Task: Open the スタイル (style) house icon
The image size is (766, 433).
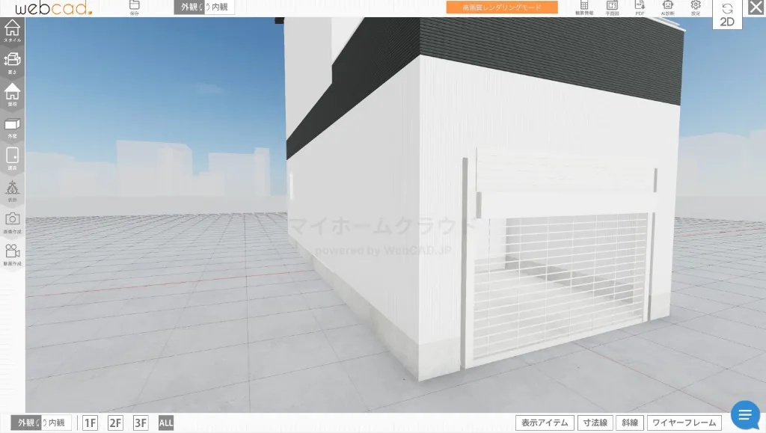Action: coord(12,31)
